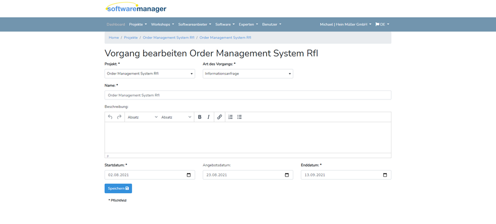This screenshot has width=496, height=224.
Task: Insert bulleted list in description
Action: click(239, 117)
